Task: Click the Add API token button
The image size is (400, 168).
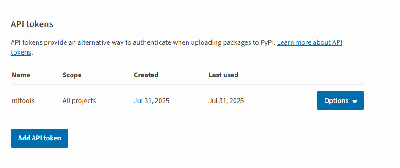Action: pyautogui.click(x=39, y=138)
